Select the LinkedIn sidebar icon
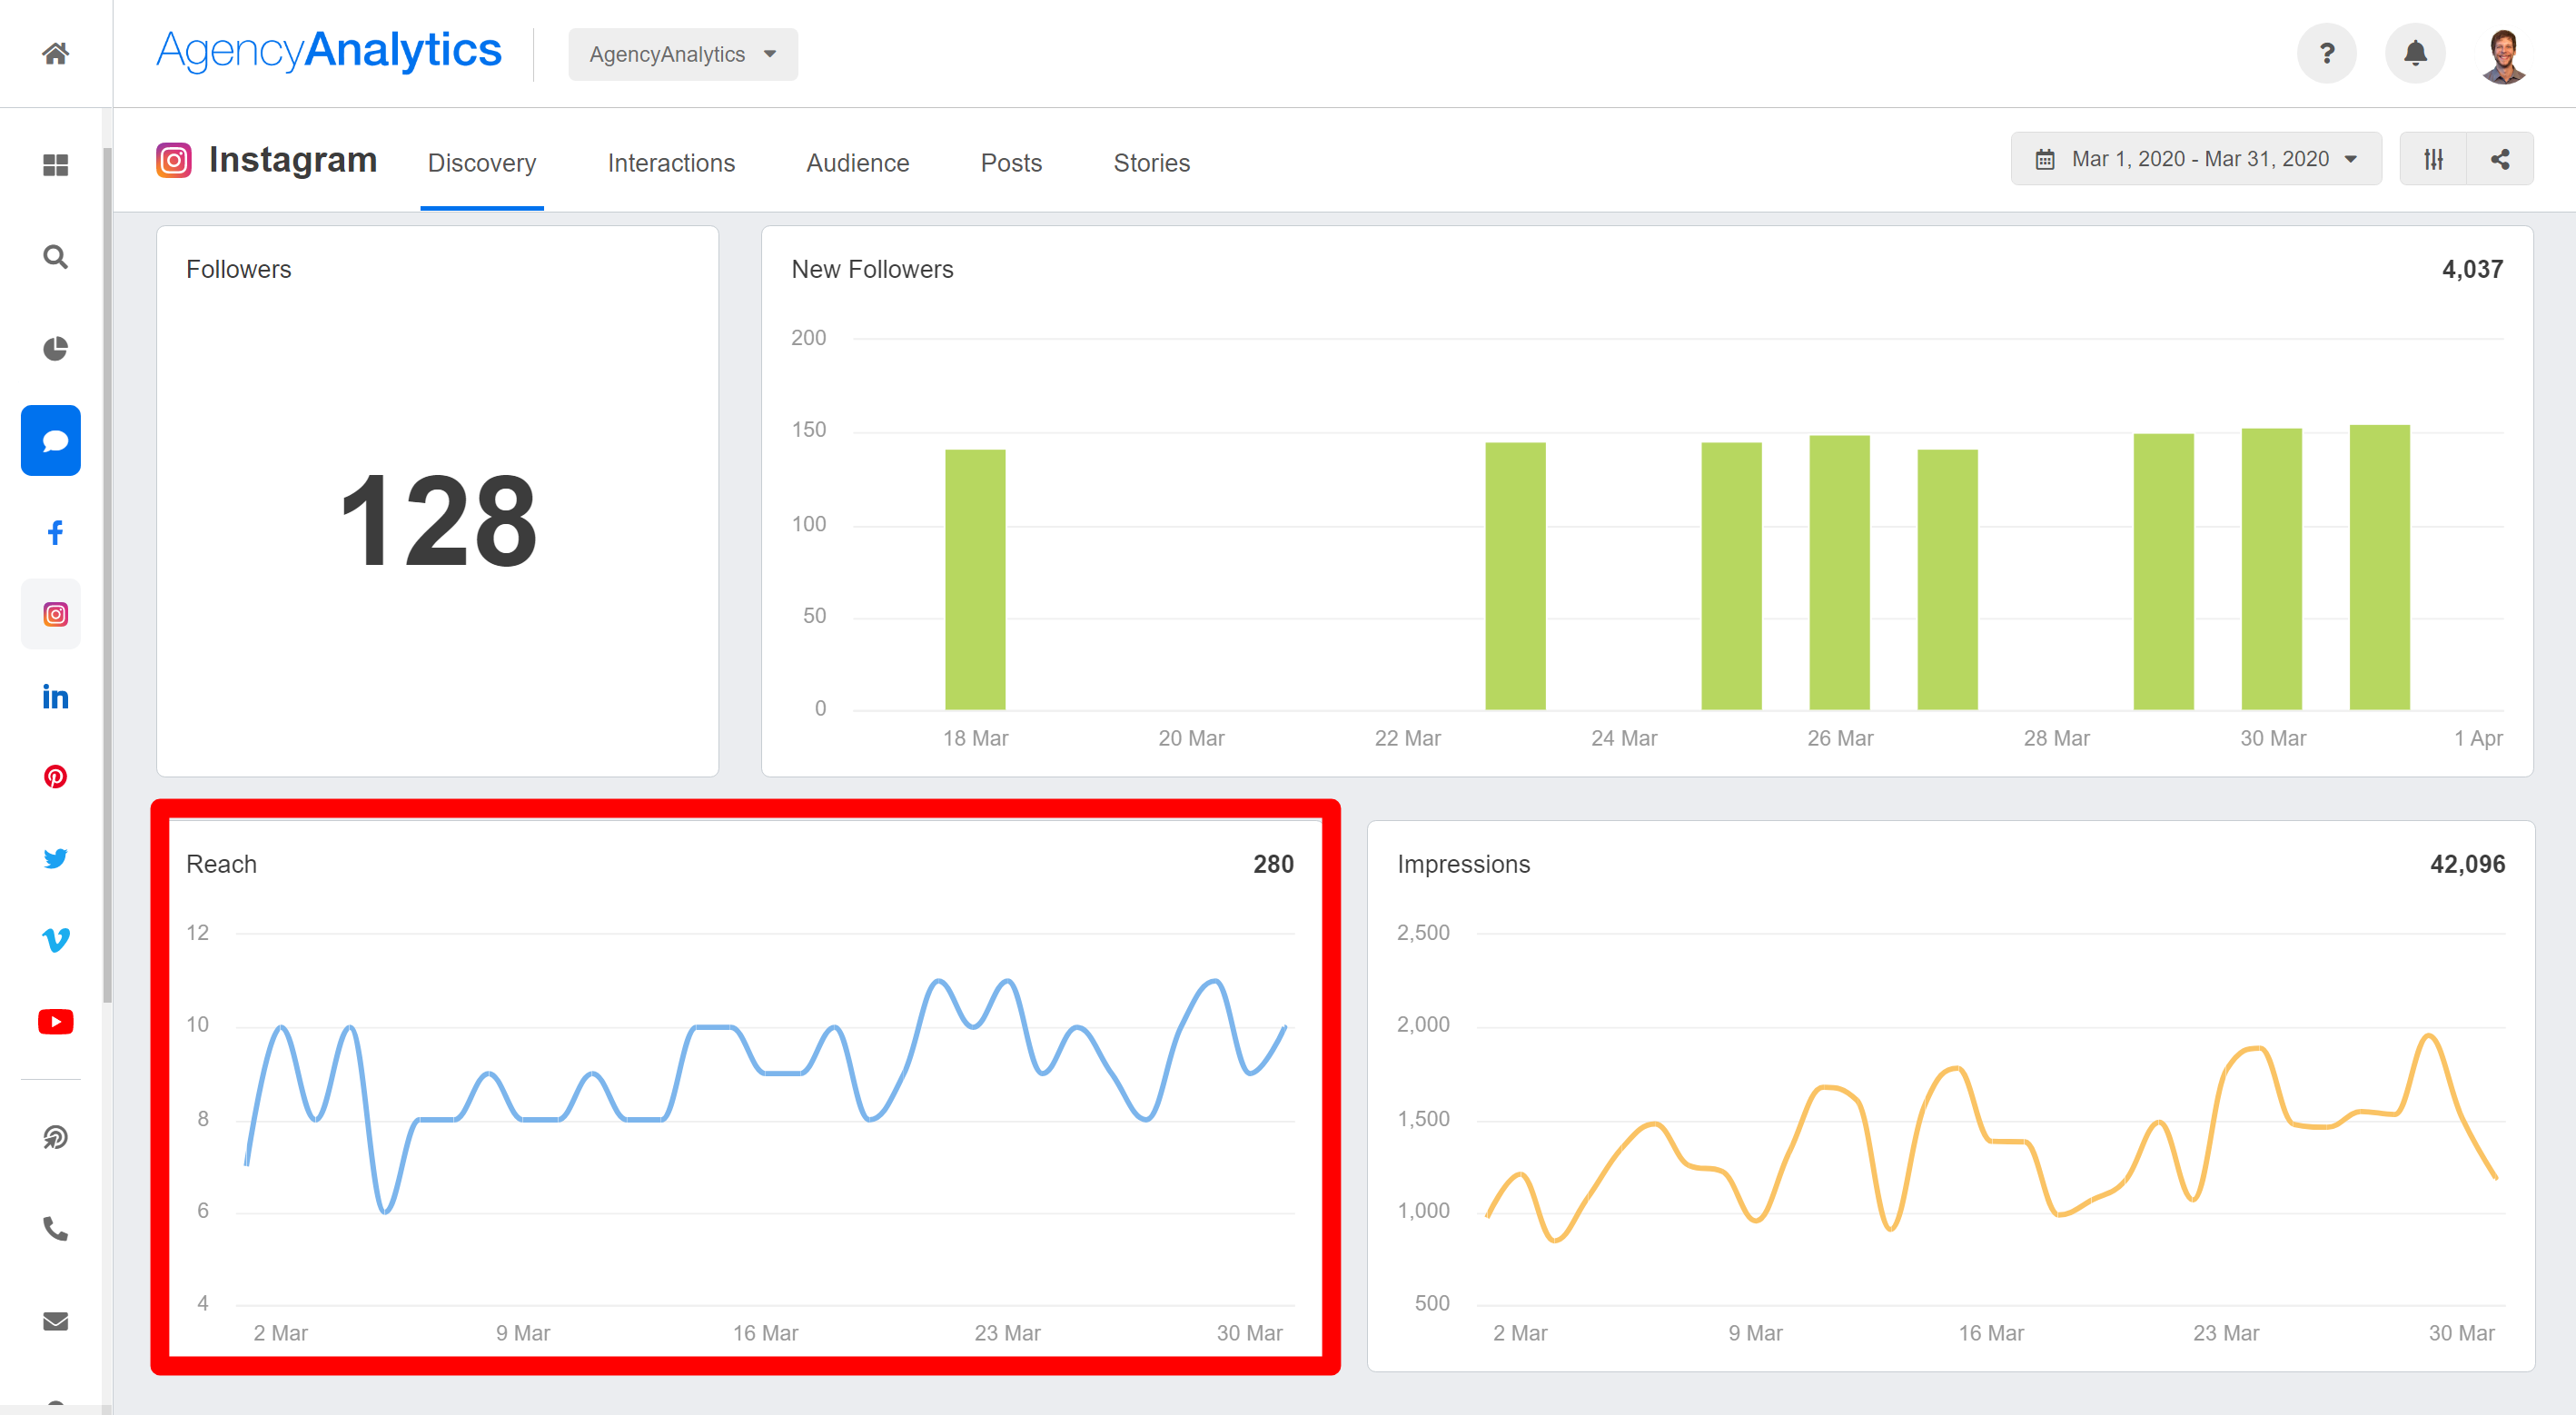This screenshot has width=2576, height=1415. pyautogui.click(x=55, y=697)
